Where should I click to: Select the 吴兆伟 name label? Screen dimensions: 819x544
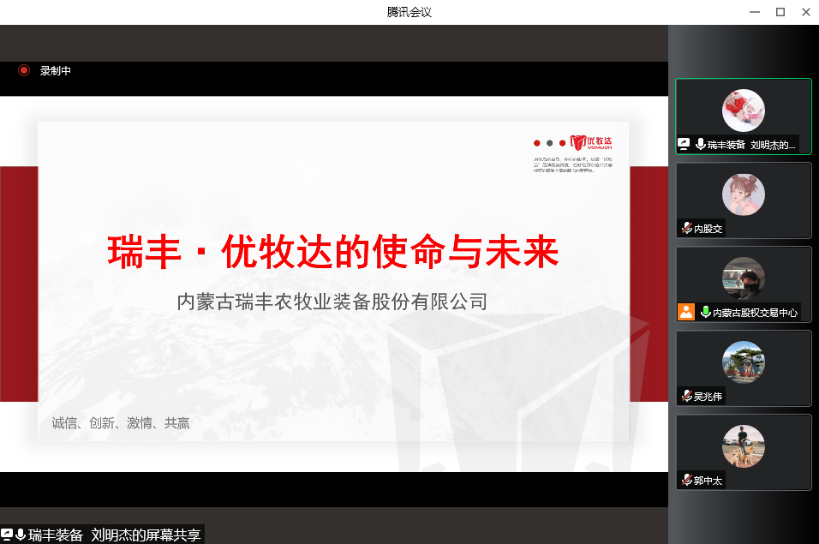pyautogui.click(x=708, y=397)
